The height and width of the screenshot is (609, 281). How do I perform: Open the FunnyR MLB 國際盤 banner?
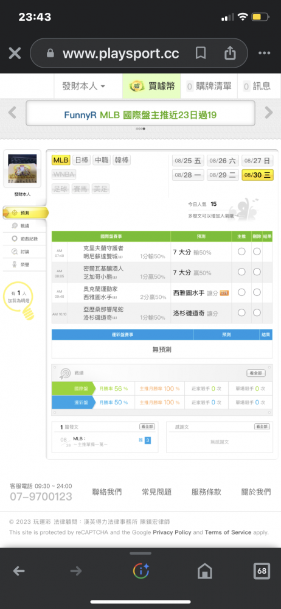click(140, 114)
